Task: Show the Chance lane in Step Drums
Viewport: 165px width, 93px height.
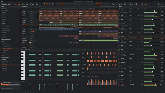Action: click(93, 76)
